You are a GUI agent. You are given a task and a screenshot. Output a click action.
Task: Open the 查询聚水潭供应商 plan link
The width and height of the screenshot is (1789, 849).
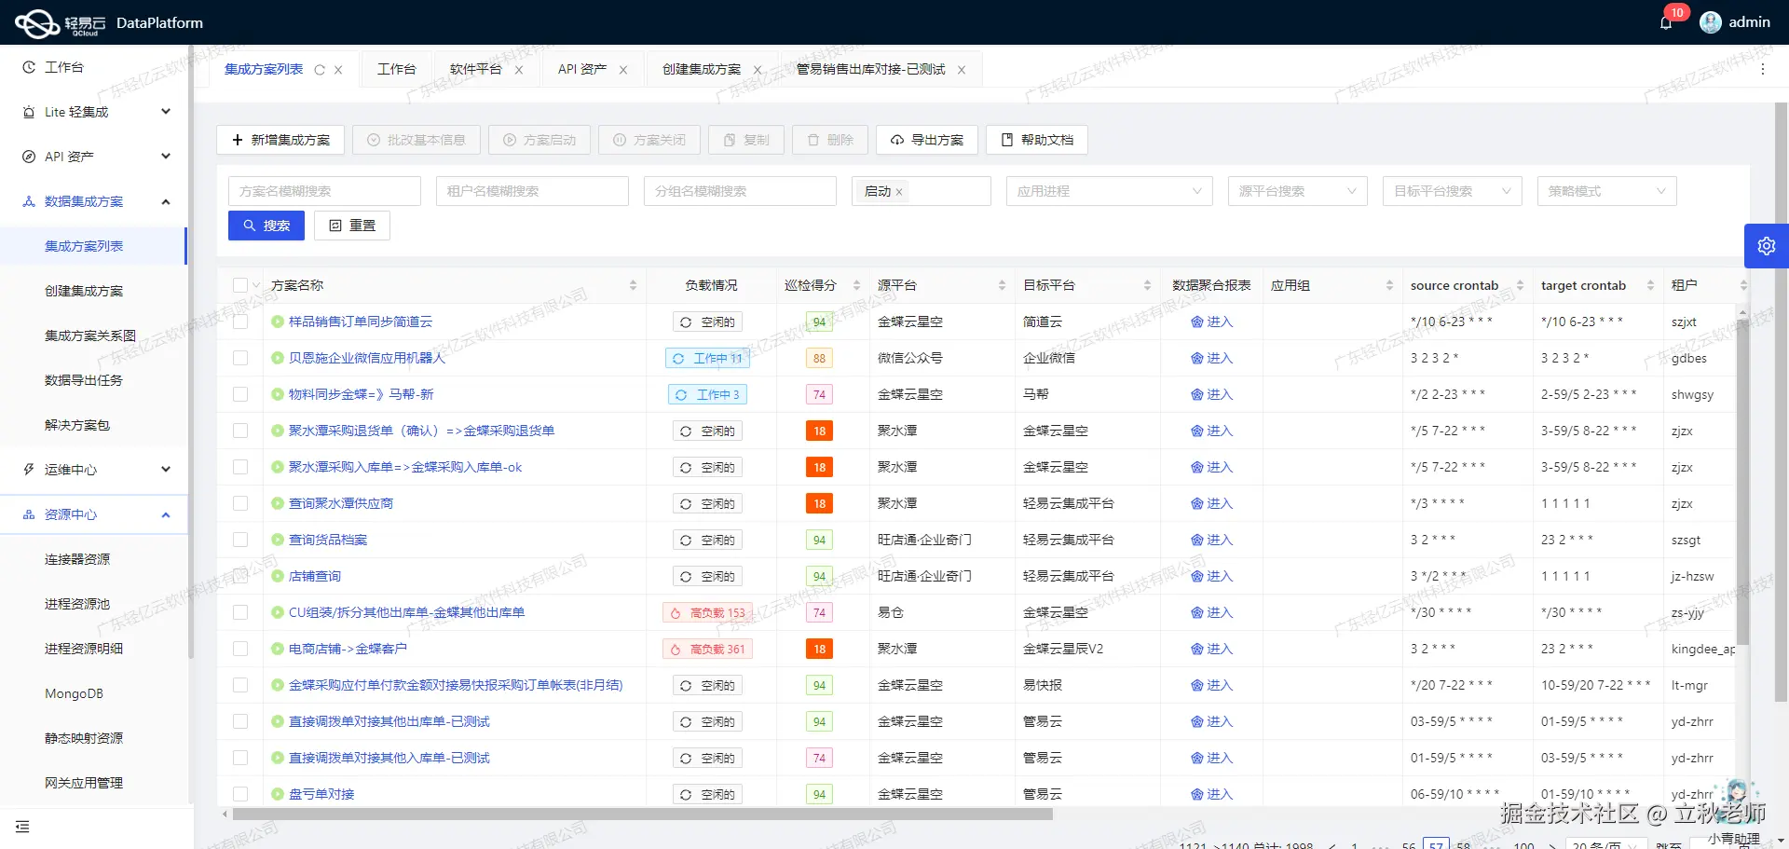(342, 503)
